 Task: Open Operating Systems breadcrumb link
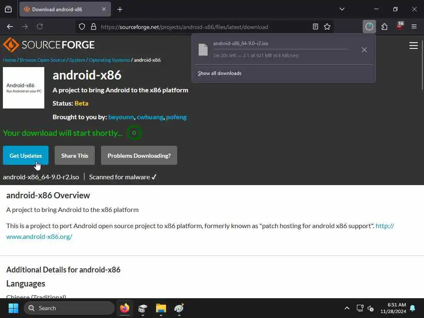109,60
